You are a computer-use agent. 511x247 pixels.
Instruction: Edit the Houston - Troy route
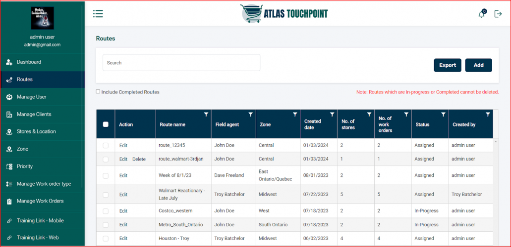(123, 239)
